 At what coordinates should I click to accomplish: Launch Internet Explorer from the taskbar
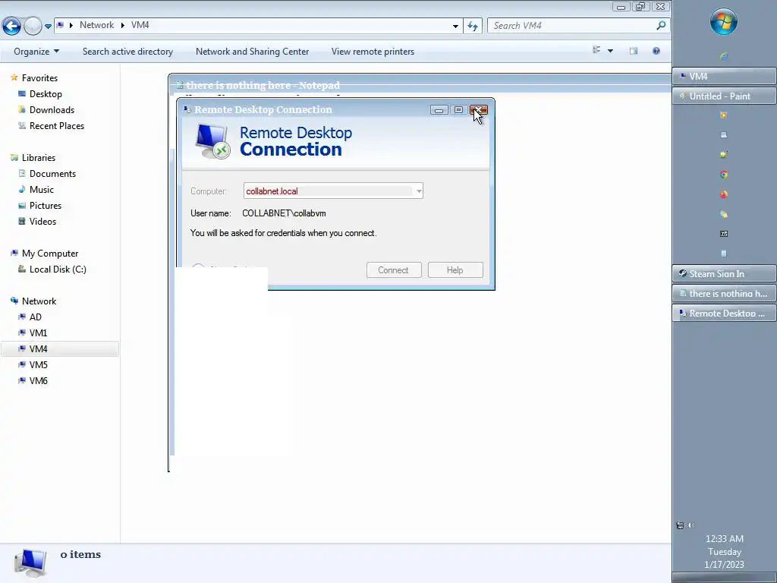tap(724, 55)
